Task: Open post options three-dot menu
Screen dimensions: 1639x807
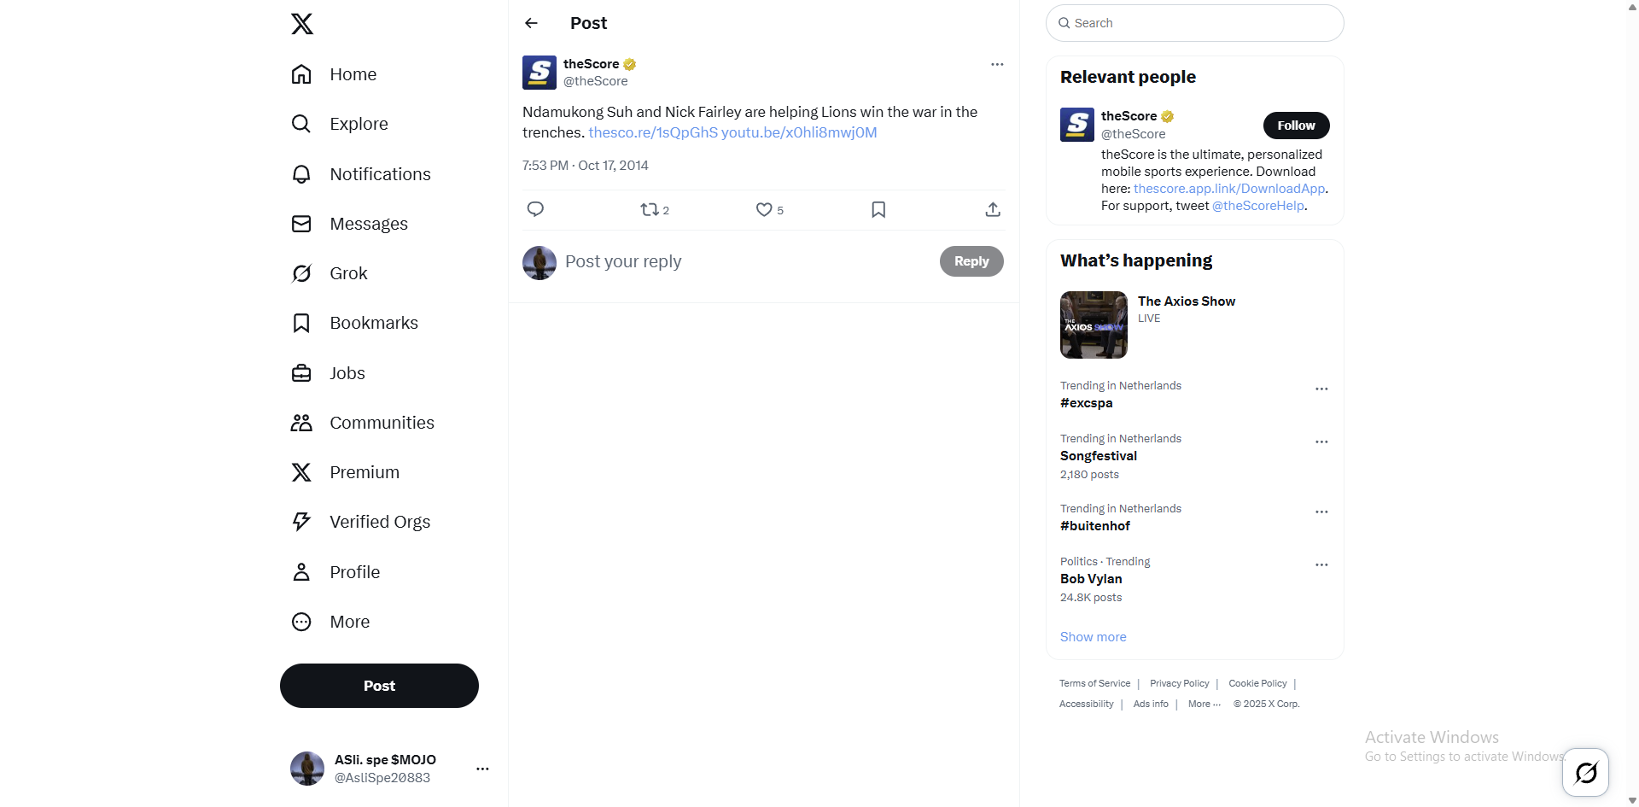Action: point(997,64)
